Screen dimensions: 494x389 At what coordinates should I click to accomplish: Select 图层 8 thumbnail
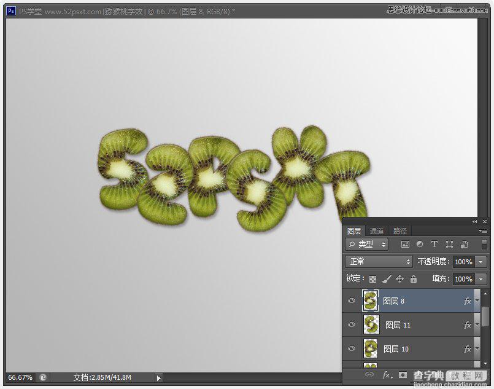tap(370, 301)
